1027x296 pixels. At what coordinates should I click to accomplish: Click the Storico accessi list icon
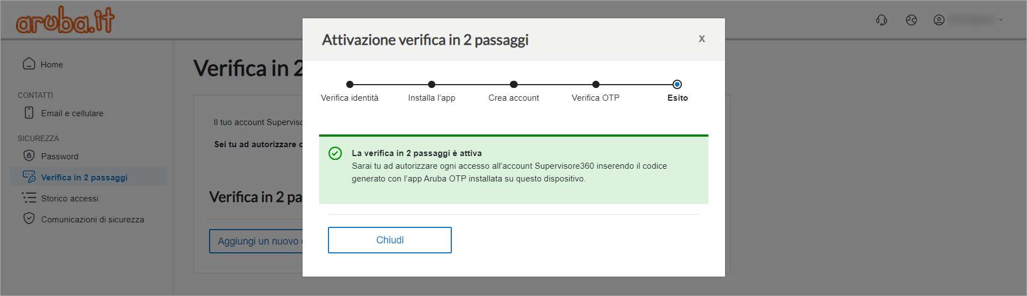[29, 198]
